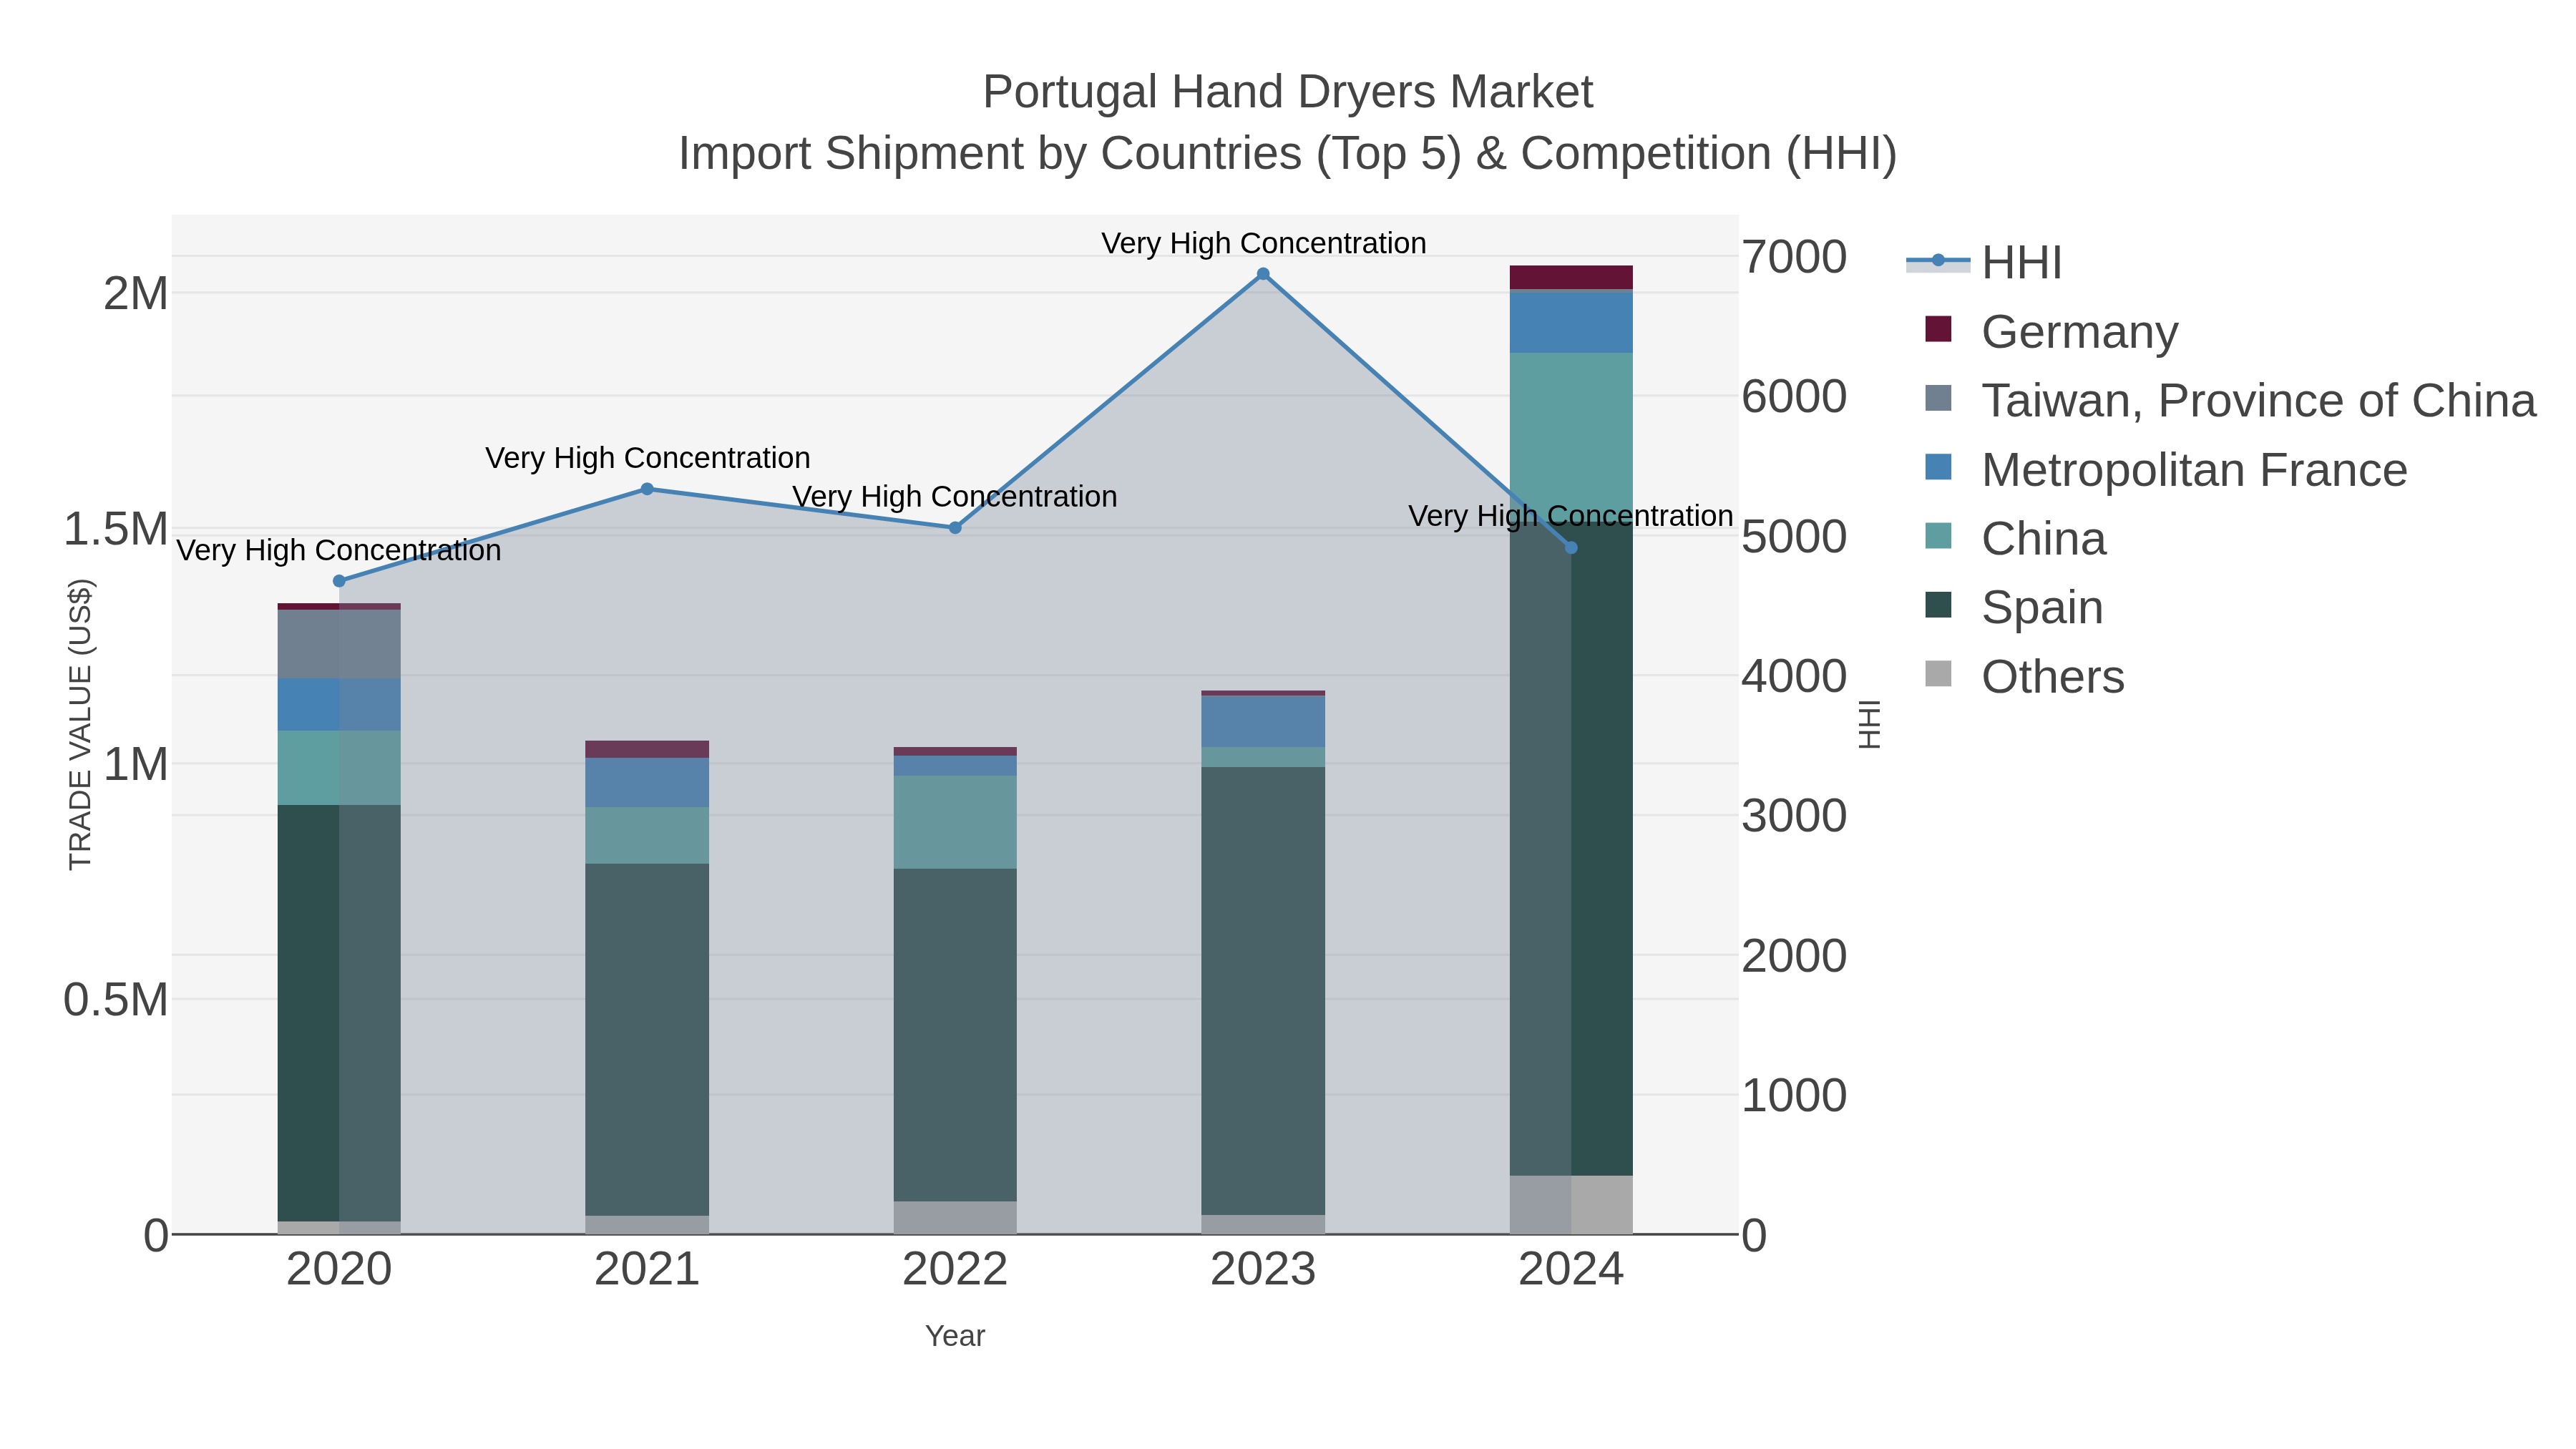Viewport: 2576px width, 1449px height.
Task: Click the 2022 x-axis label
Action: click(x=955, y=1270)
